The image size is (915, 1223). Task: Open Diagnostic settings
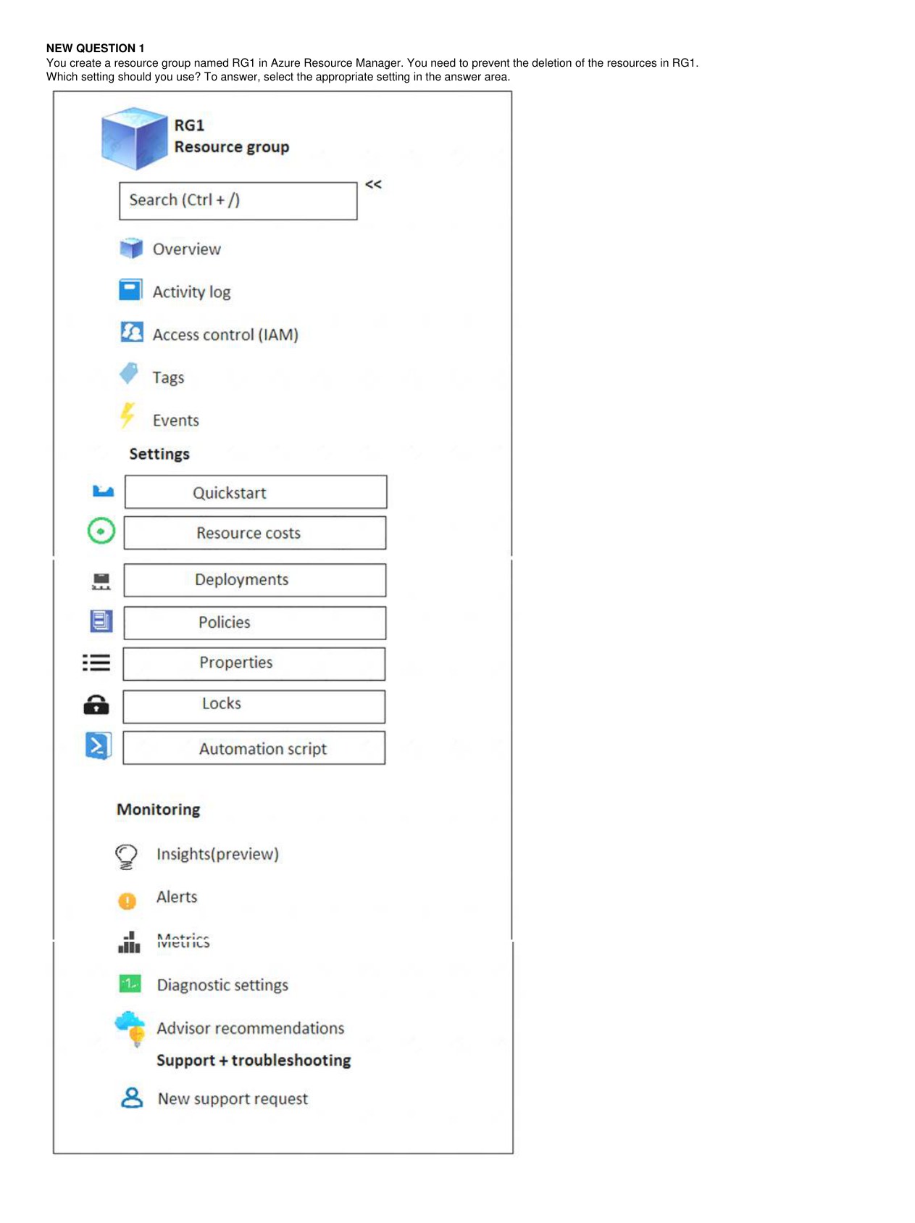click(x=222, y=984)
